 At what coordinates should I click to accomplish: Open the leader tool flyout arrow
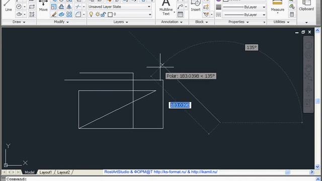point(186,7)
